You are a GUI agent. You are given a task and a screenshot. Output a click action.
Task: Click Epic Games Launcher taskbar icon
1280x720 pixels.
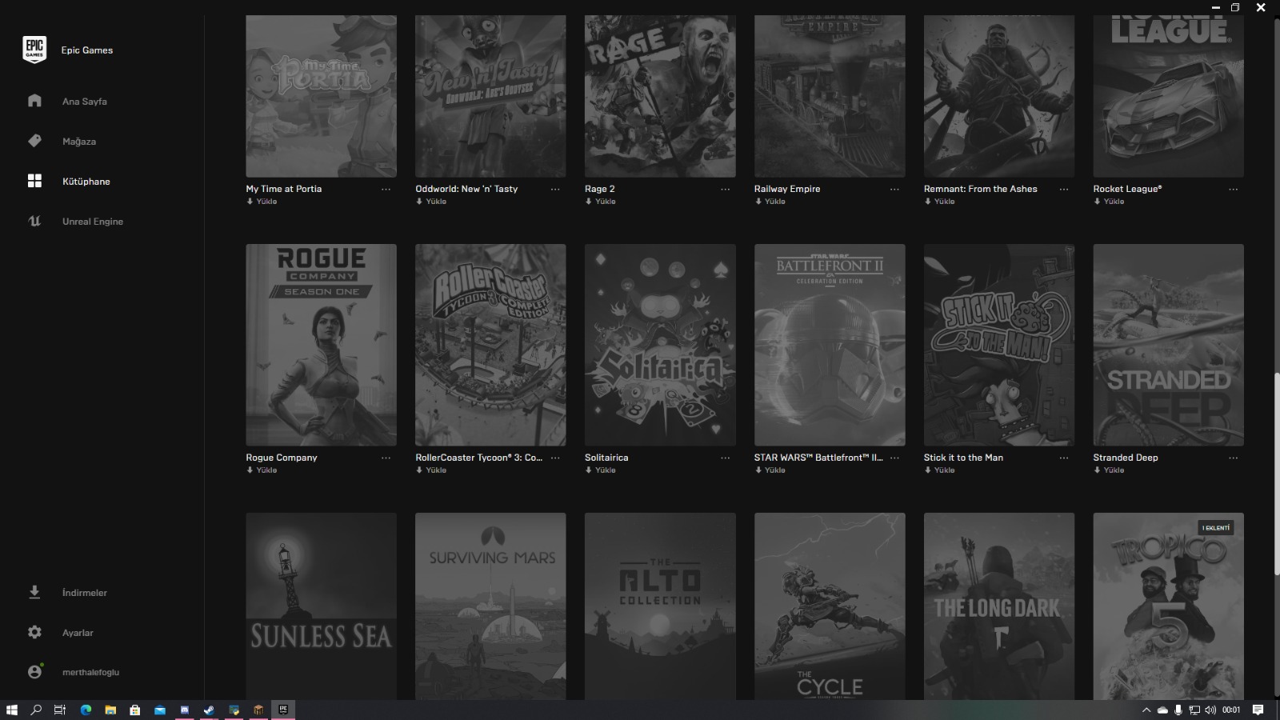pyautogui.click(x=283, y=710)
